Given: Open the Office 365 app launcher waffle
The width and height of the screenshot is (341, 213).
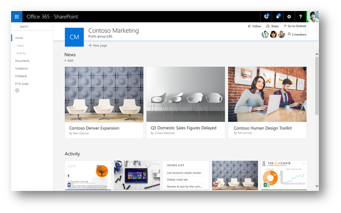Looking at the screenshot, I should tap(16, 17).
